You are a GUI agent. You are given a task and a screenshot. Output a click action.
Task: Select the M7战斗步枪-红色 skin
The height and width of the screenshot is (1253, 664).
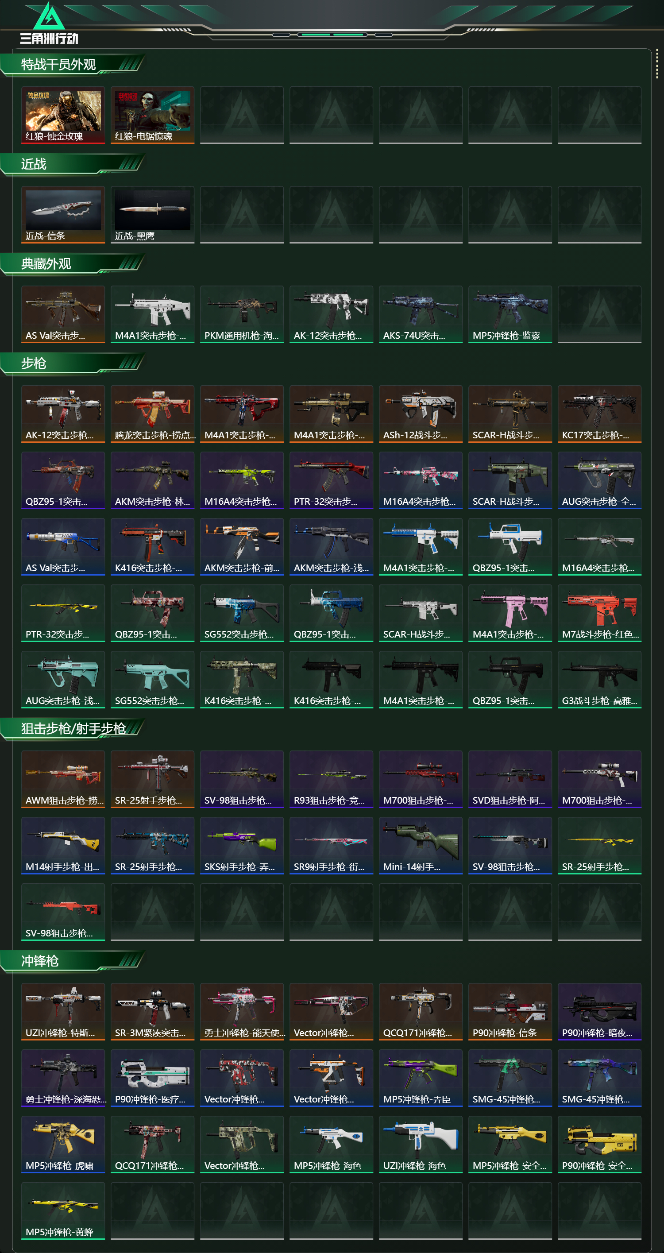pos(599,613)
